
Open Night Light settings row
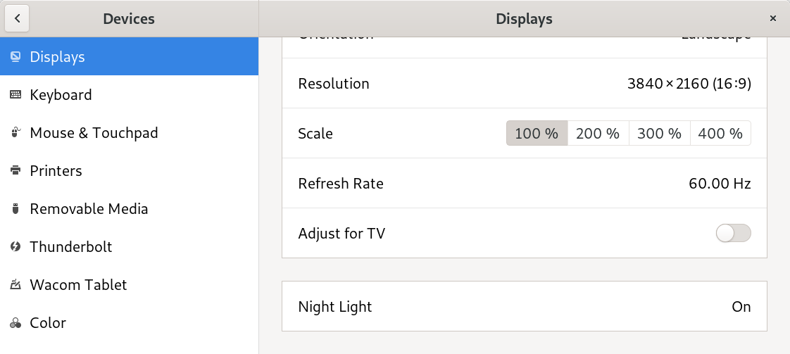[525, 306]
